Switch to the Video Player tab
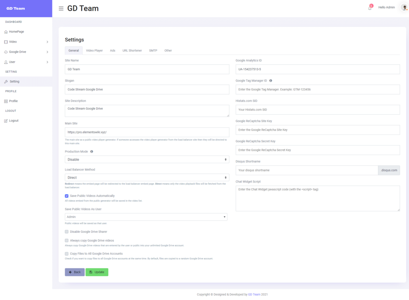409x300 pixels. coord(94,51)
